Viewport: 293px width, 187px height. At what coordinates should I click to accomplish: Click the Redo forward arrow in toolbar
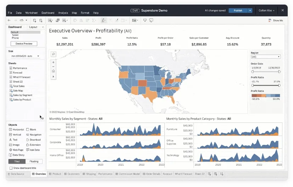[16, 20]
